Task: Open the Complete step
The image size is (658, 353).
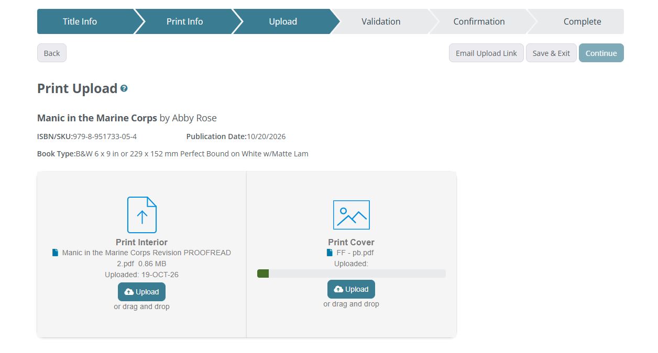Action: [582, 21]
